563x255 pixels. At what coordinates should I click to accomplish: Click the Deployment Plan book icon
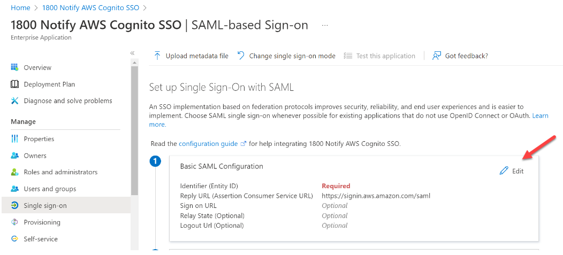pyautogui.click(x=14, y=84)
